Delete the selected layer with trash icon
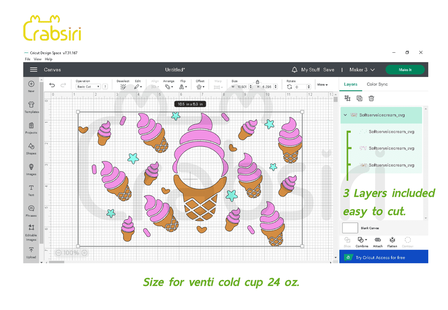 371,99
